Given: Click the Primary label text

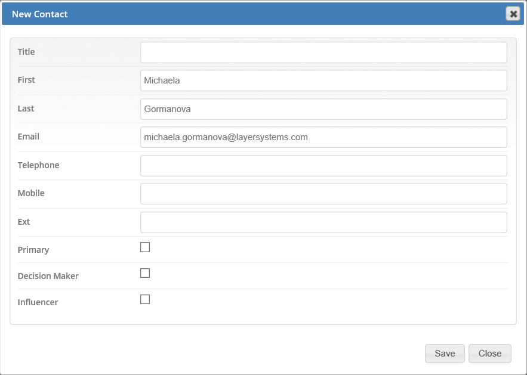Looking at the screenshot, I should click(x=33, y=250).
